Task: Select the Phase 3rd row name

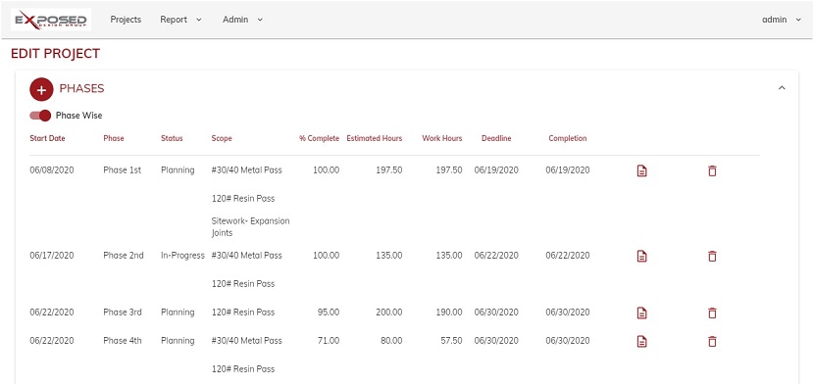Action: click(123, 313)
